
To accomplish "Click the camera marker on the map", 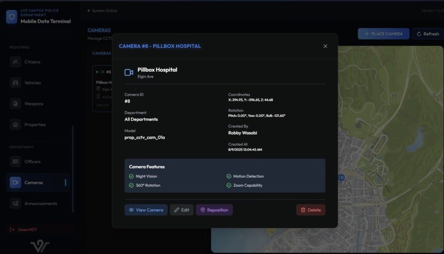I will pos(341,178).
